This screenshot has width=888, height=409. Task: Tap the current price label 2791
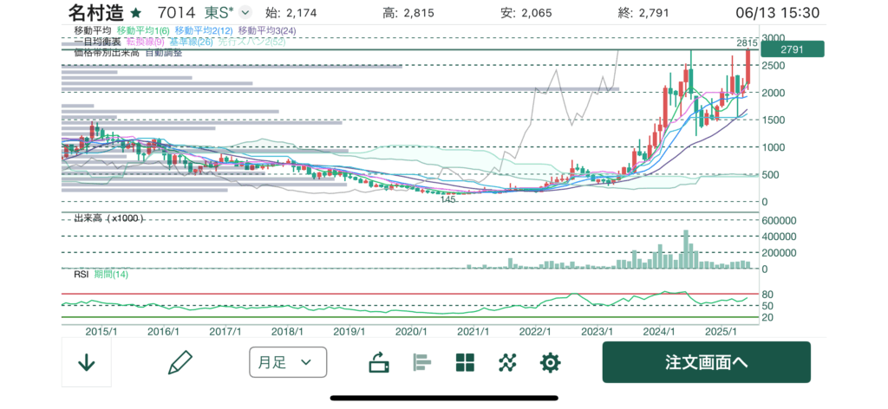coord(793,49)
